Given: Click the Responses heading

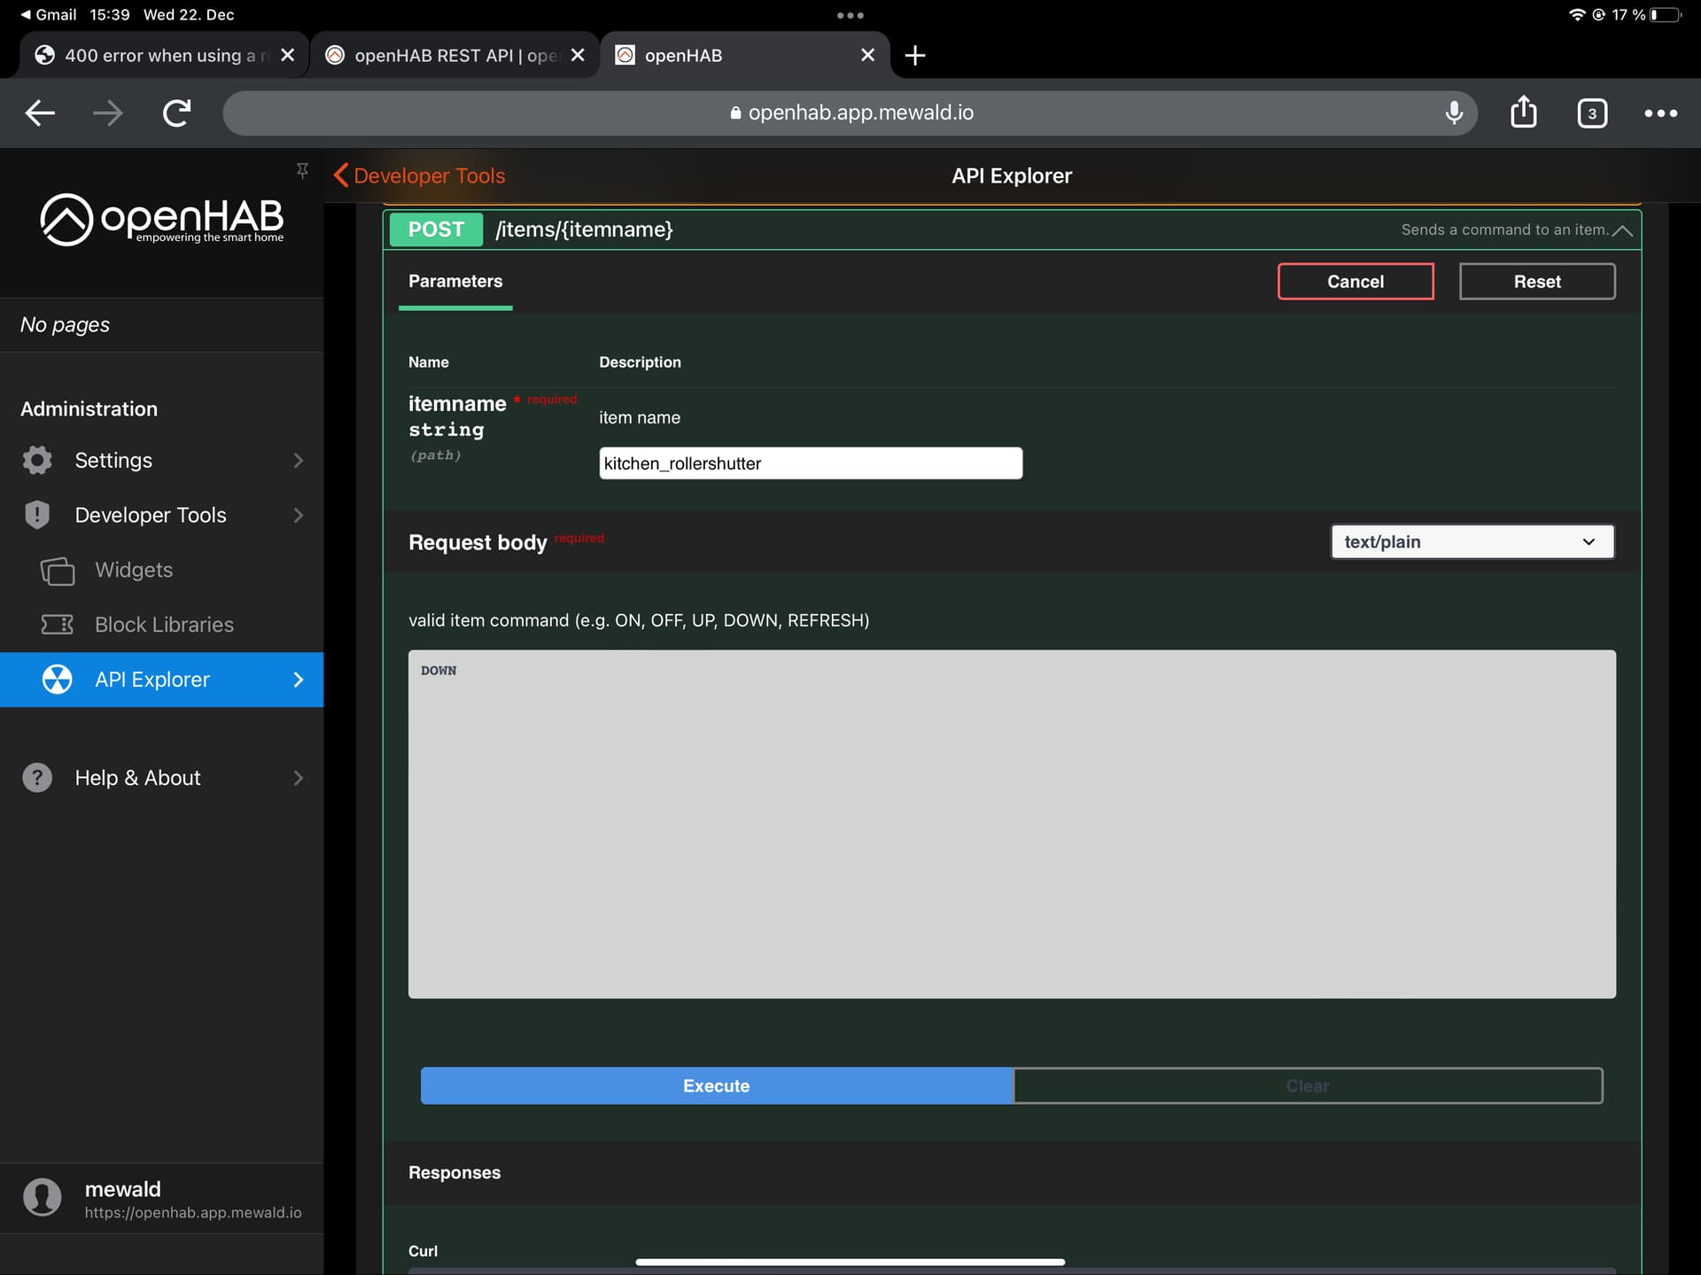Looking at the screenshot, I should 454,1172.
